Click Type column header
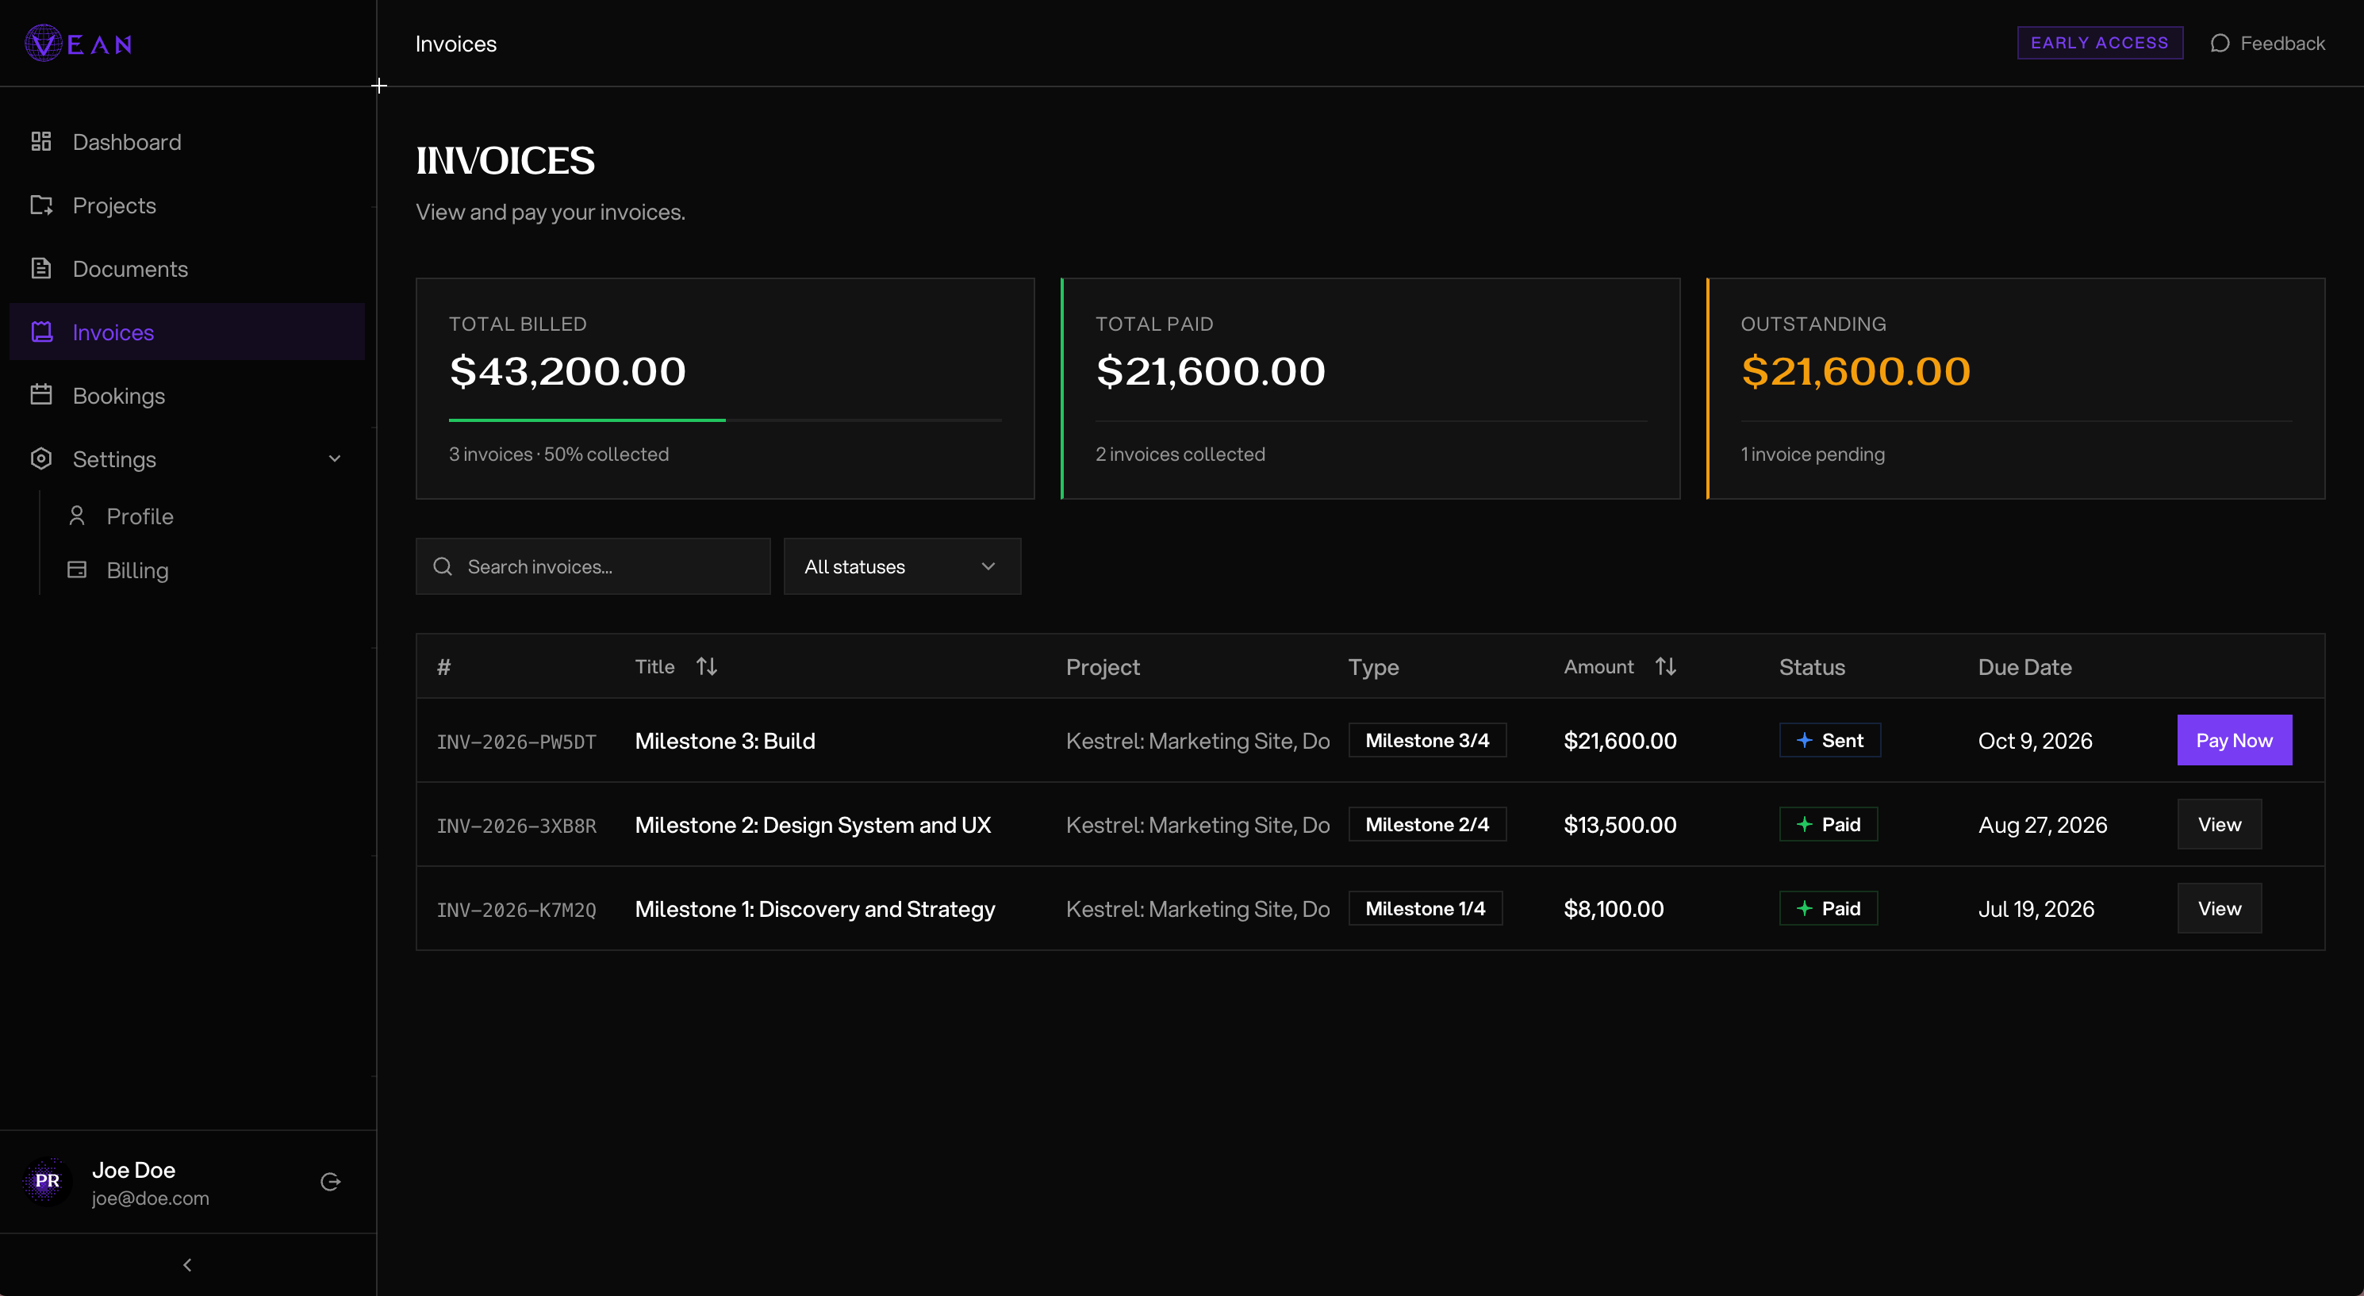 1373,667
